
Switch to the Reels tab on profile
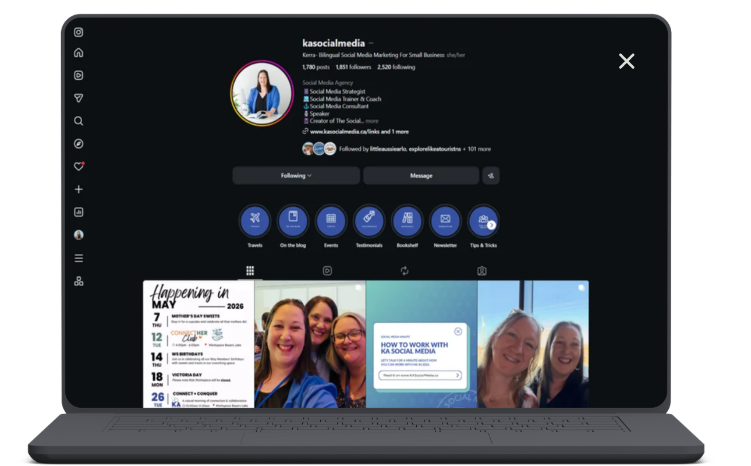coord(327,271)
